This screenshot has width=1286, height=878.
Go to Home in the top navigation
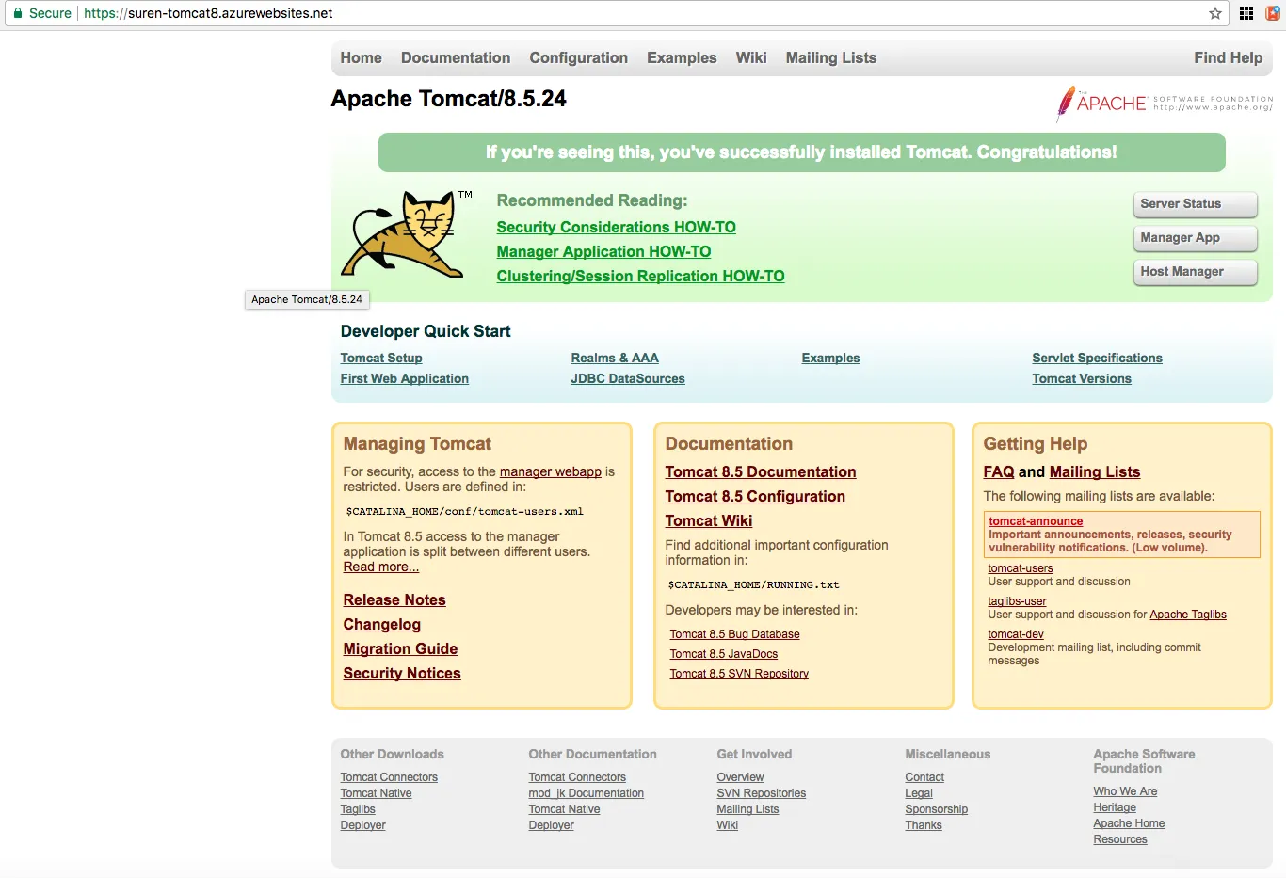361,57
